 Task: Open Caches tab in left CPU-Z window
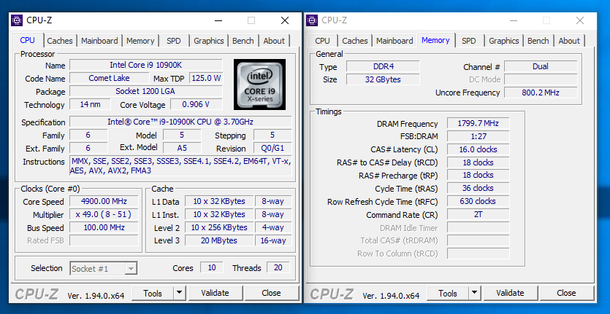click(59, 41)
